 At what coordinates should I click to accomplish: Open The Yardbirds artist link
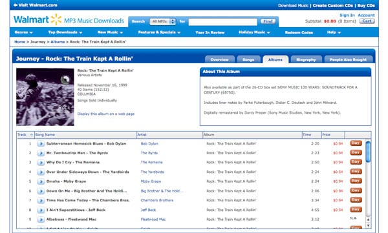[152, 172]
